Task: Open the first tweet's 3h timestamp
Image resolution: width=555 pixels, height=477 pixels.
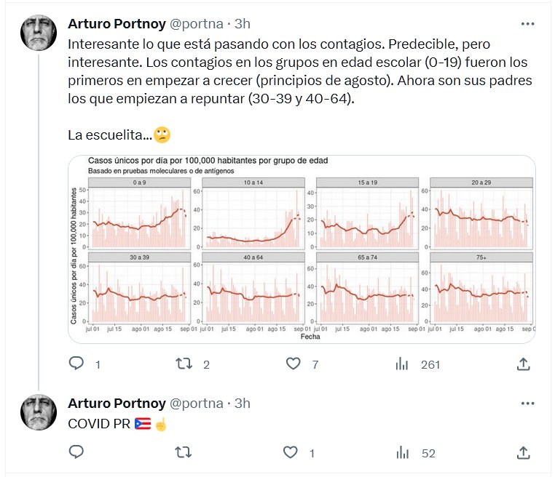Action: pos(243,24)
